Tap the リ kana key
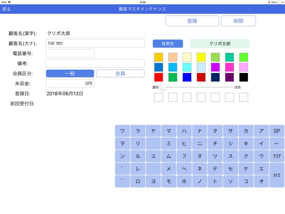The width and height of the screenshot is (285, 214). pyautogui.click(x=138, y=144)
